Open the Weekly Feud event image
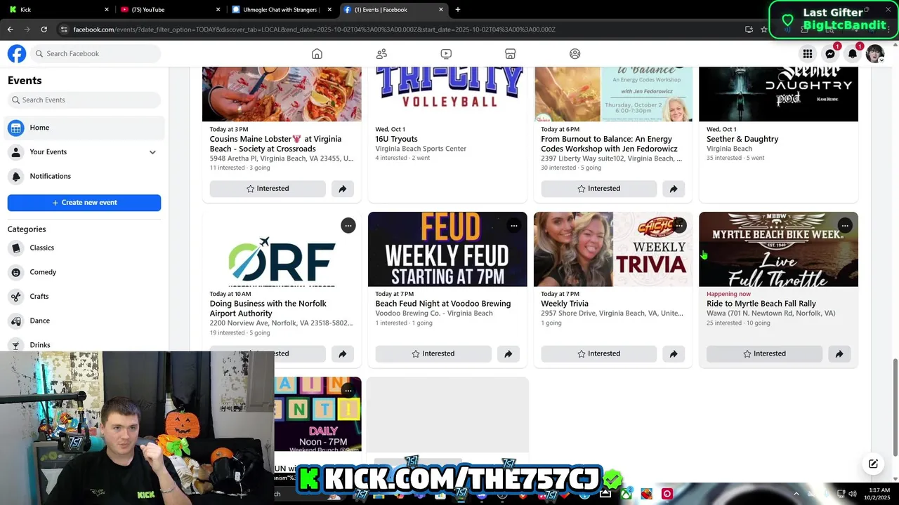This screenshot has width=899, height=505. pos(447,249)
